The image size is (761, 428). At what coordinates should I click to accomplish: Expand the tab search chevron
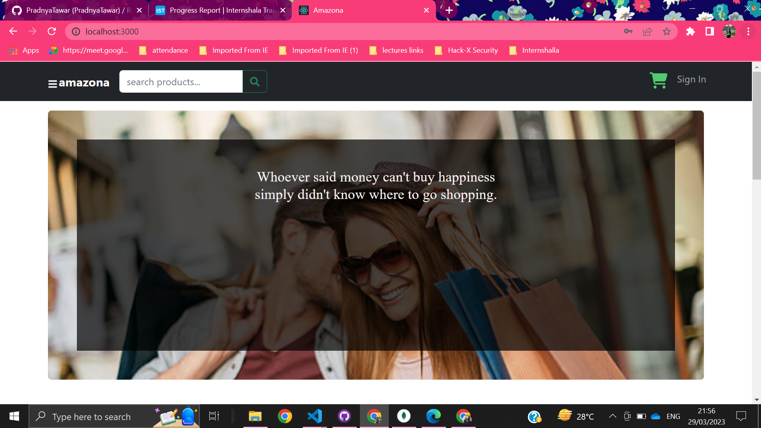665,8
